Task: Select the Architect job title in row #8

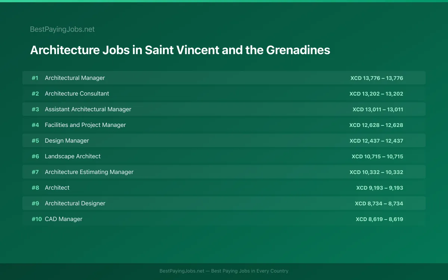Action: point(57,187)
